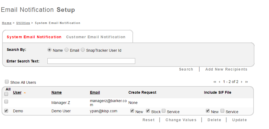Sort by User column ascending arrow
This screenshot has width=269, height=129.
(25, 93)
